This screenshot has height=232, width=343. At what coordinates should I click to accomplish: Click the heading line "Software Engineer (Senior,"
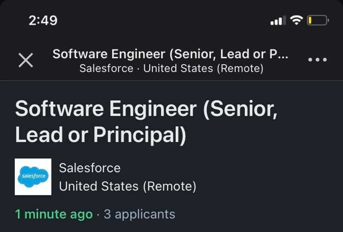(x=146, y=109)
